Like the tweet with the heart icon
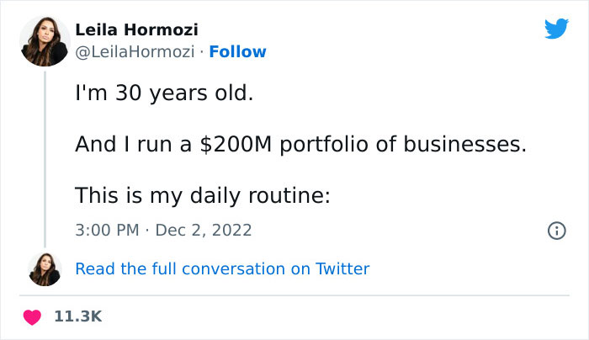 (34, 316)
